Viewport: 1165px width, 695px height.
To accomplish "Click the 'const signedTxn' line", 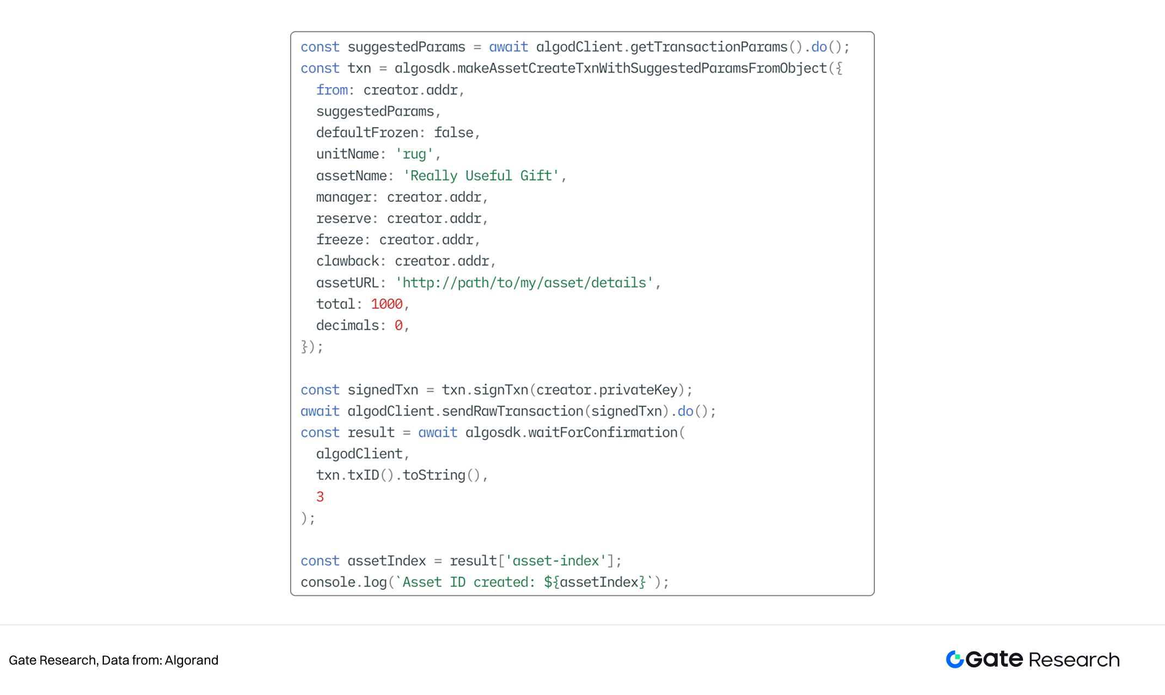I will coord(496,390).
